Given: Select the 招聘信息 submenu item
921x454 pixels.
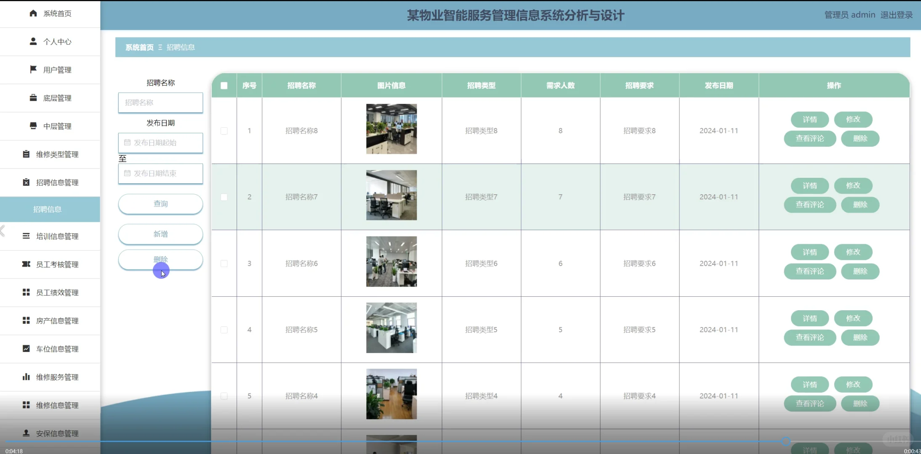Looking at the screenshot, I should (x=48, y=209).
